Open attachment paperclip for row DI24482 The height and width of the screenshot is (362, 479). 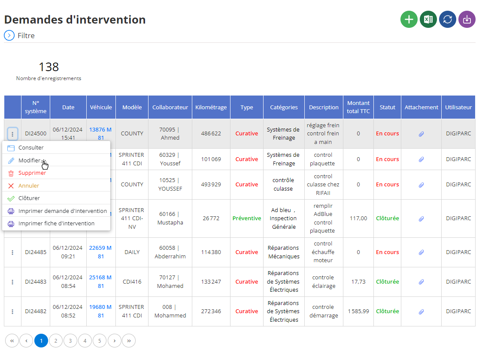[421, 312]
